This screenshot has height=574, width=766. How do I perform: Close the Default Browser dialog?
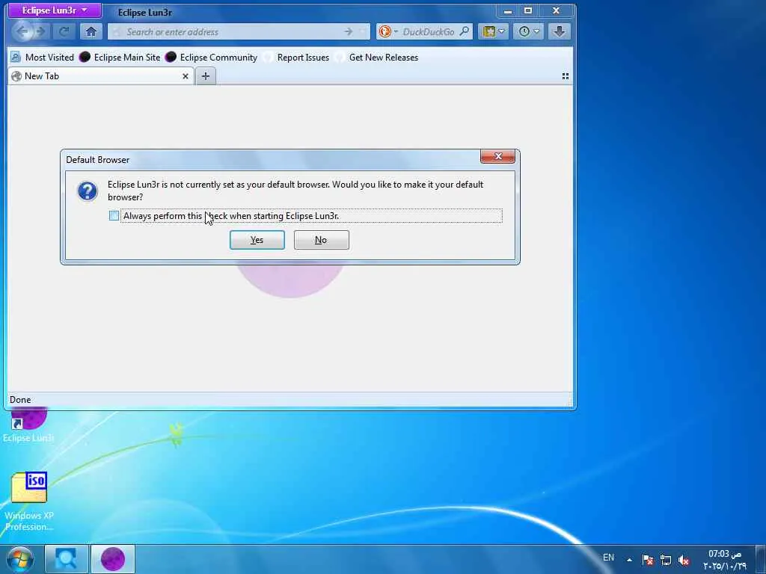tap(497, 156)
